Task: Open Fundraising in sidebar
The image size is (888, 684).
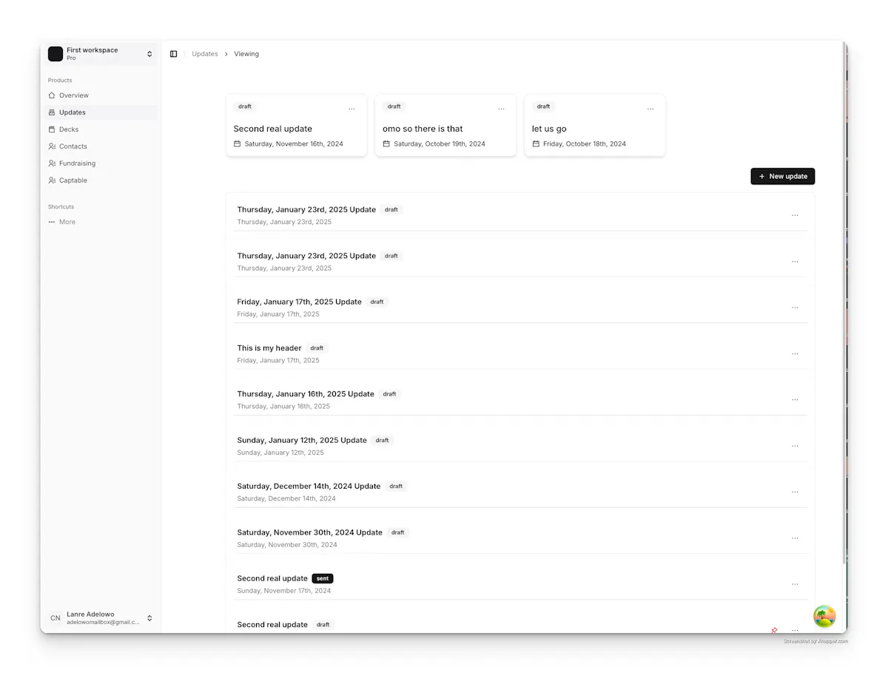Action: (x=100, y=163)
